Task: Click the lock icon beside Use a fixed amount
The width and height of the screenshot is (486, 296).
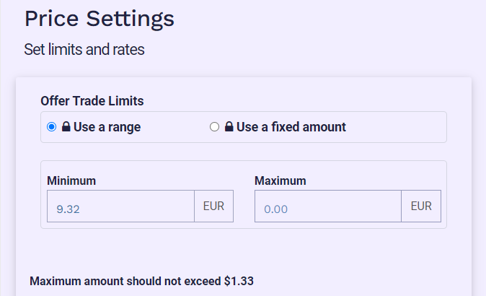Action: 229,126
